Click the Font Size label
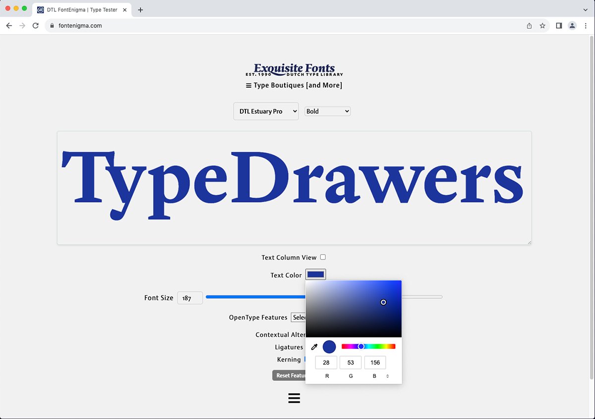 pyautogui.click(x=159, y=298)
